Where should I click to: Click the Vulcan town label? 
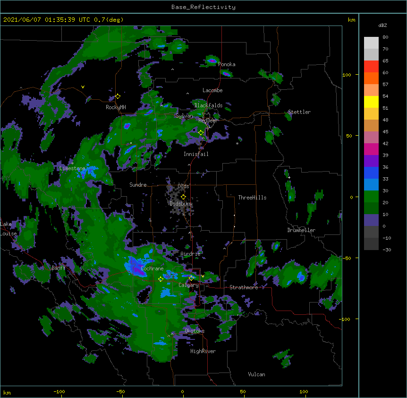[256, 374]
